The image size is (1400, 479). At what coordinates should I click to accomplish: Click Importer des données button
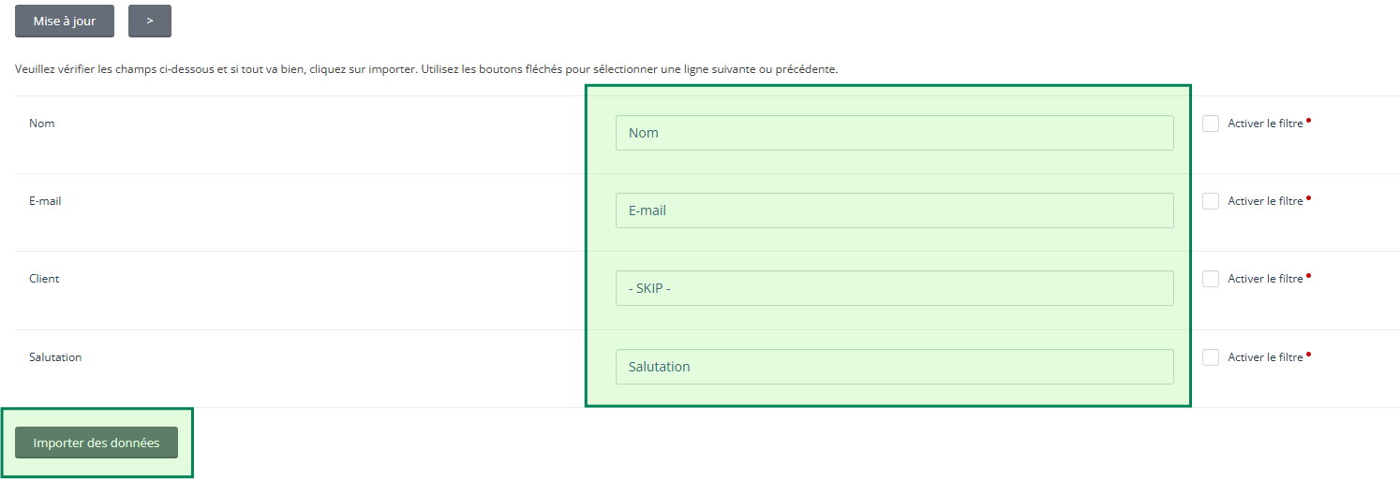tap(97, 443)
